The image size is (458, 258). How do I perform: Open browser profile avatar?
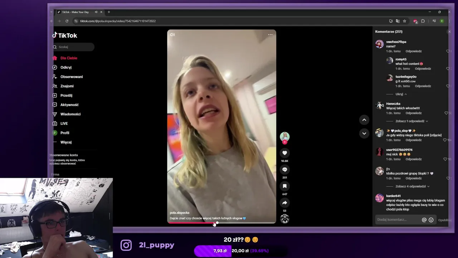442,21
